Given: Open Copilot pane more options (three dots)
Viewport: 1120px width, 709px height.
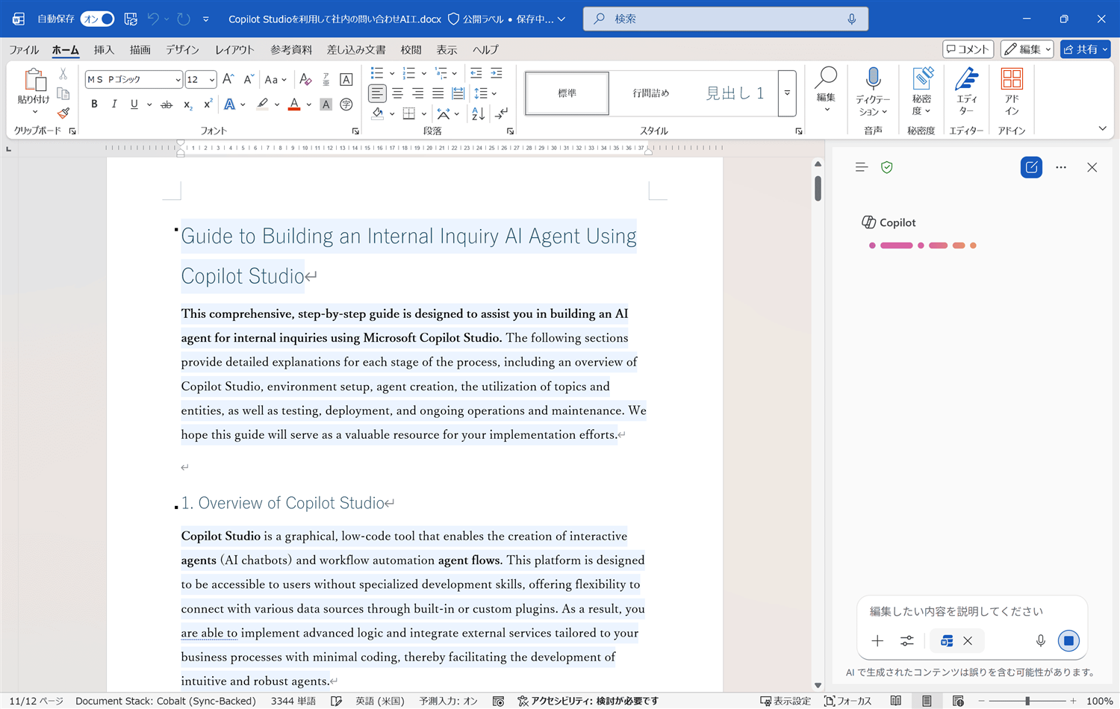Looking at the screenshot, I should coord(1061,167).
